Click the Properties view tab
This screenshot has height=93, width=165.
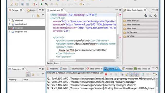pyautogui.click(x=16, y=69)
